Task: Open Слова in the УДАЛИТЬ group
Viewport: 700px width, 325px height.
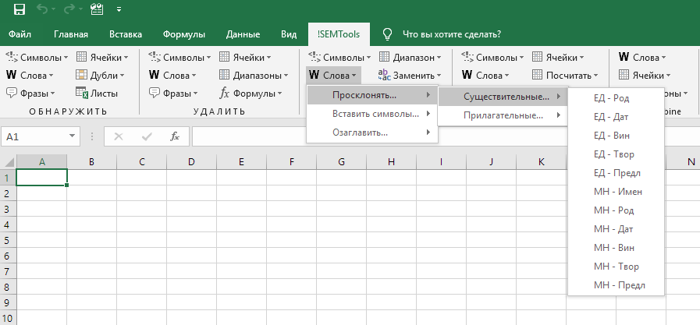Action: (x=172, y=76)
